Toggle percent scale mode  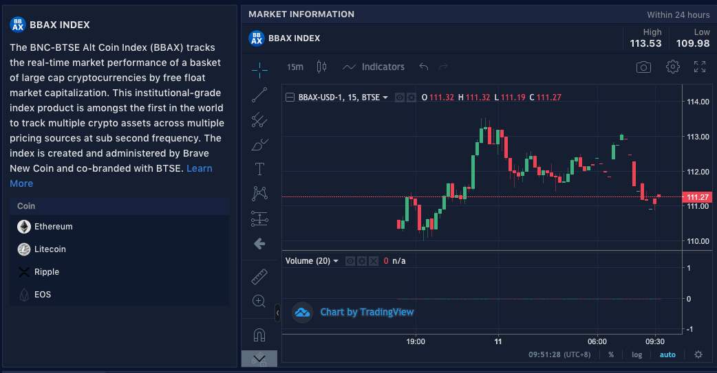click(611, 354)
